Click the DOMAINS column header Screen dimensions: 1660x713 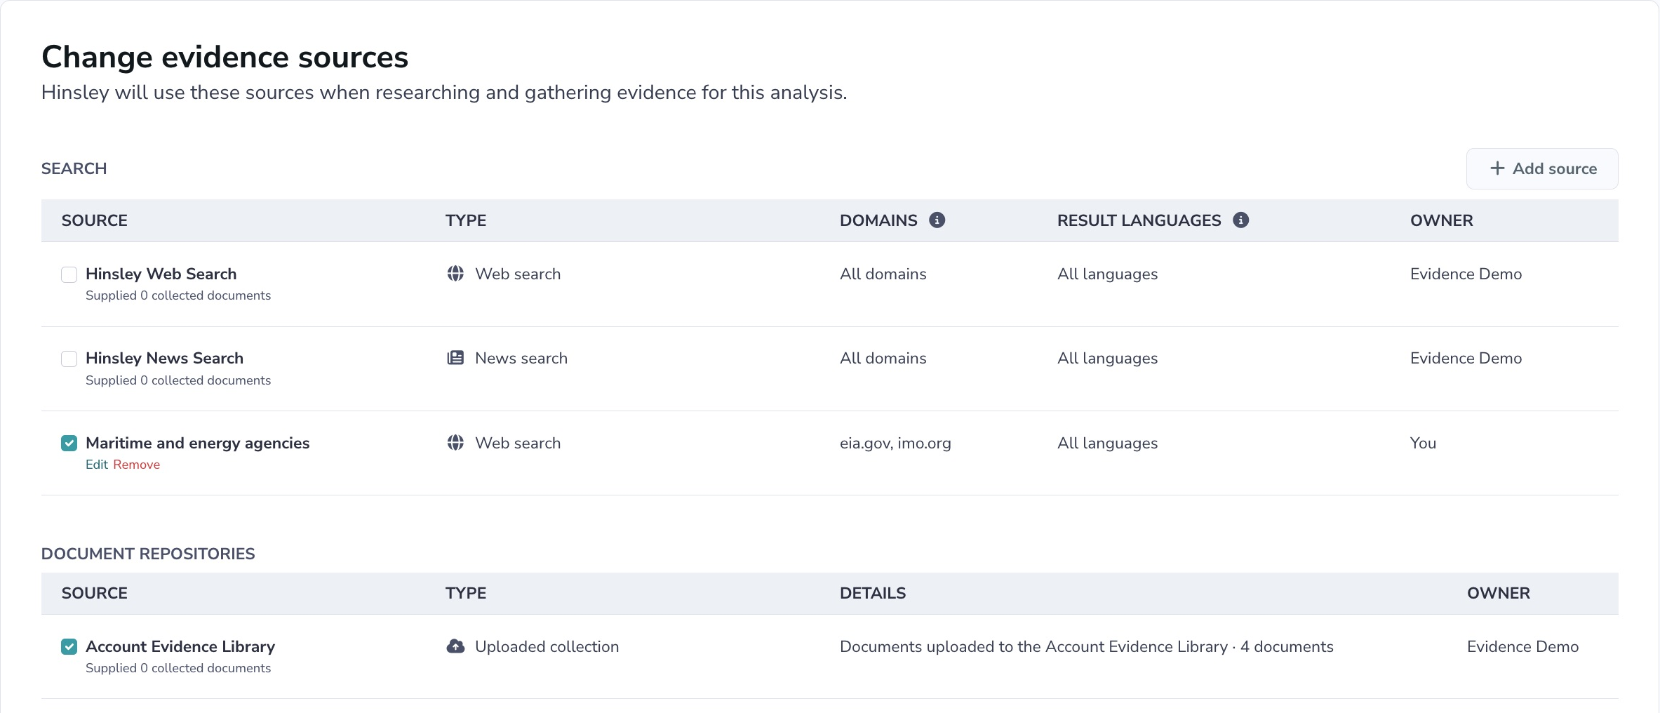[x=878, y=220]
